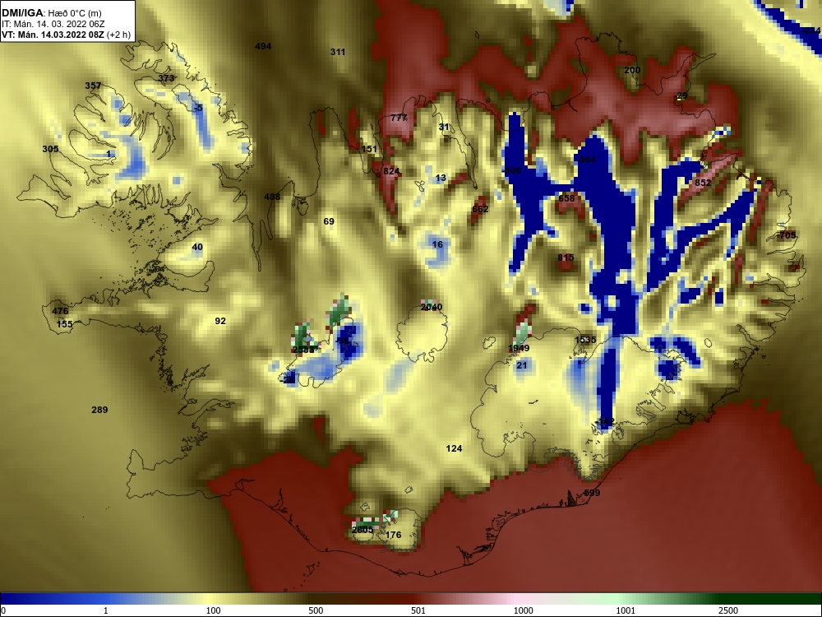Image resolution: width=822 pixels, height=617 pixels.
Task: Click the 662 value on the map
Action: coord(480,209)
